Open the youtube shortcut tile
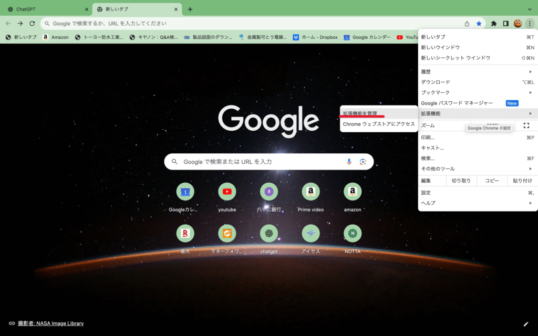The width and height of the screenshot is (538, 336). [x=227, y=197]
